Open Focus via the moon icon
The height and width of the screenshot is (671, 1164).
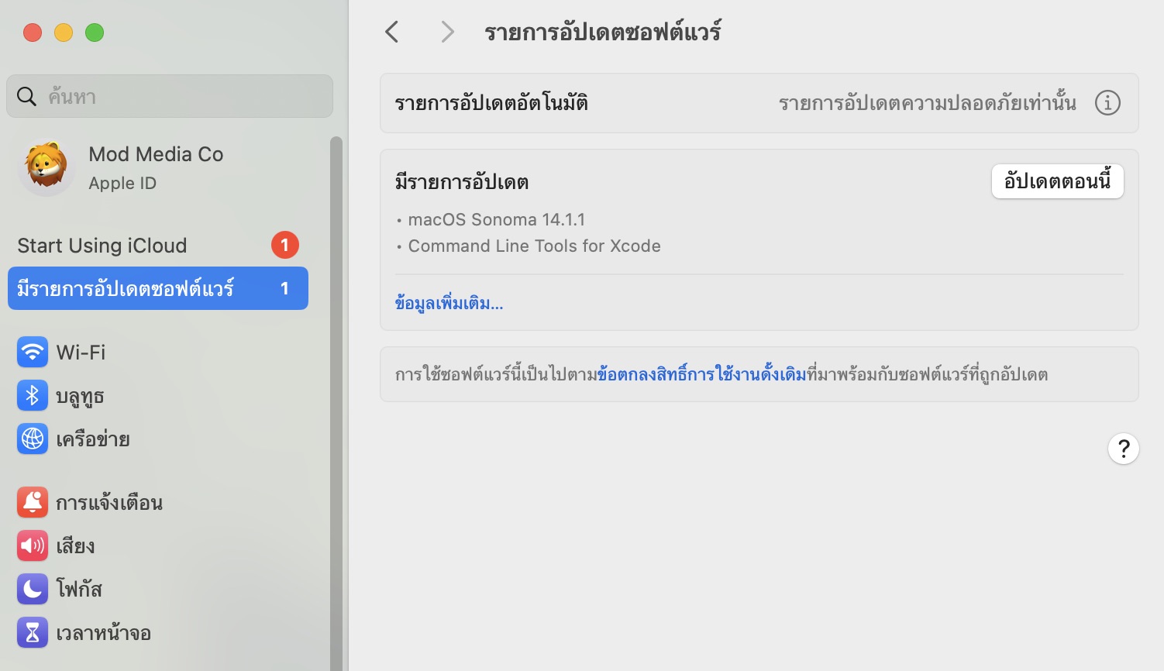pyautogui.click(x=33, y=590)
